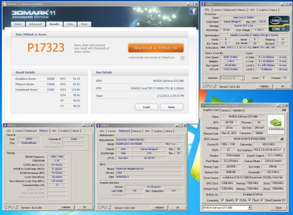Select the Results tab in 3DMark 11
Image resolution: width=293 pixels, height=215 pixels.
click(54, 24)
